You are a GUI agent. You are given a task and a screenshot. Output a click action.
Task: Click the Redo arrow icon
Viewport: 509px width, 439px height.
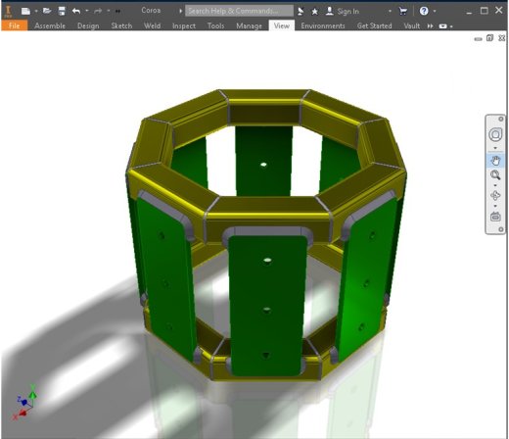click(98, 11)
